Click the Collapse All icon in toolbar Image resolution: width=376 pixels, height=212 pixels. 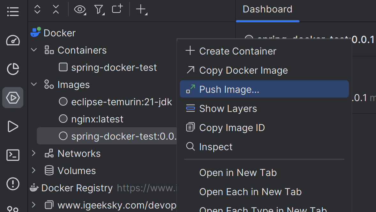pyautogui.click(x=56, y=10)
